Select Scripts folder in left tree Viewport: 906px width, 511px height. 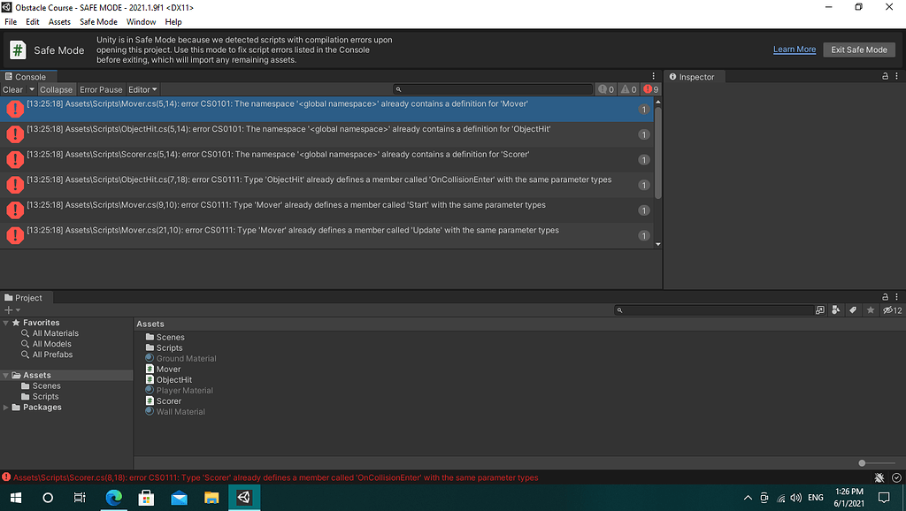pyautogui.click(x=40, y=397)
